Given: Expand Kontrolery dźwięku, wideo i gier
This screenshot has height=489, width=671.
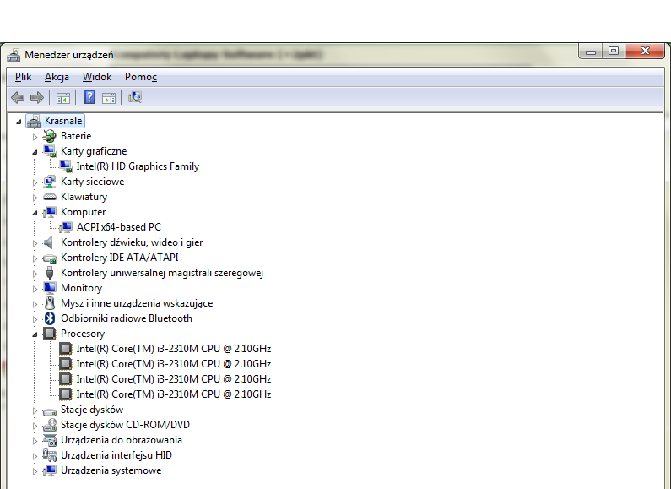Looking at the screenshot, I should (35, 243).
